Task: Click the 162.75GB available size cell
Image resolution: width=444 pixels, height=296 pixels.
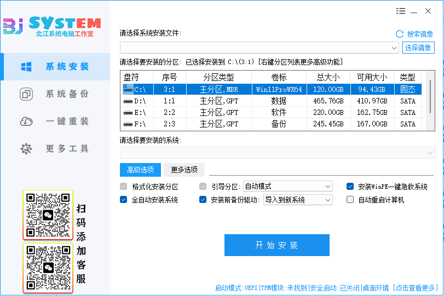Action: point(372,113)
